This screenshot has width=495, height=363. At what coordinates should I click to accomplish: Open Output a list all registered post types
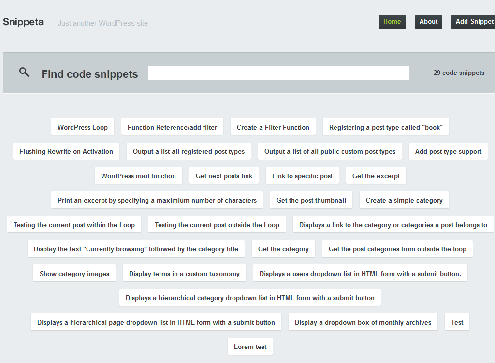click(x=189, y=151)
